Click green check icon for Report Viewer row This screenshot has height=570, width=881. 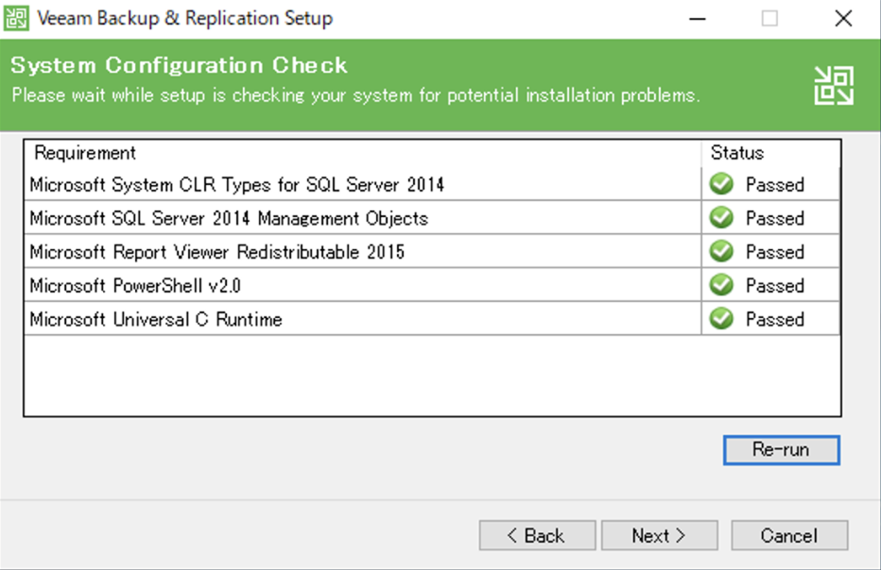pyautogui.click(x=721, y=251)
